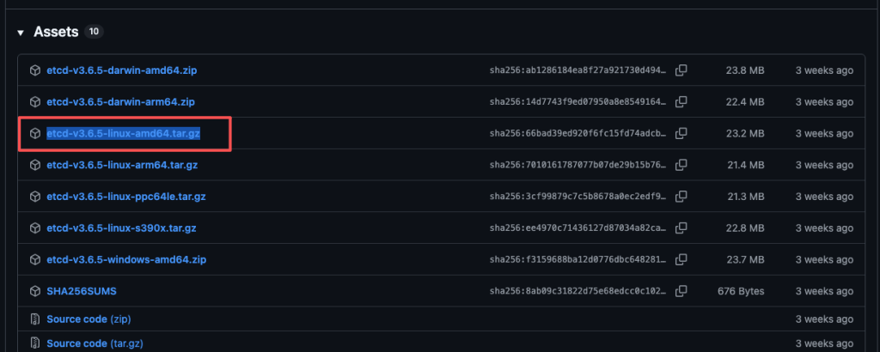Copy sha256 for linux-arm64 tarball

(x=681, y=165)
